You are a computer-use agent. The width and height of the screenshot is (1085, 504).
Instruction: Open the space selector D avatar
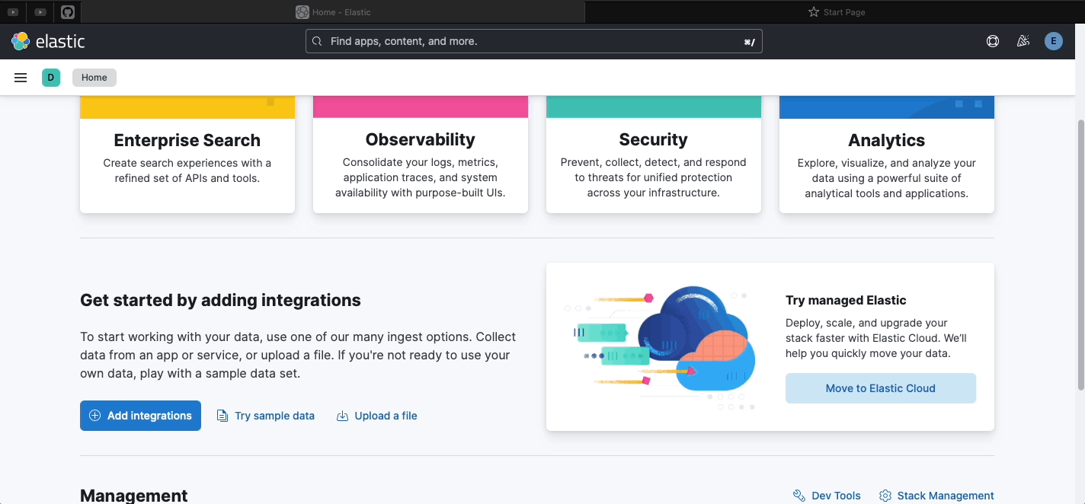click(x=51, y=78)
